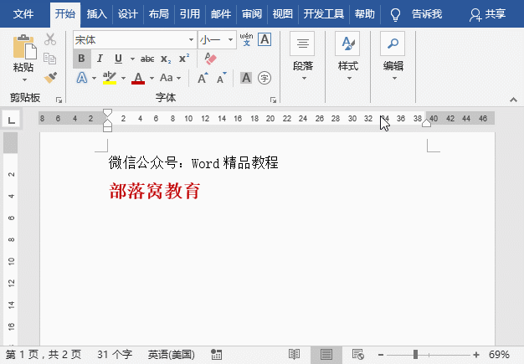Toggle Italic formatting
Viewport: 524px width, 364px height.
[x=100, y=59]
